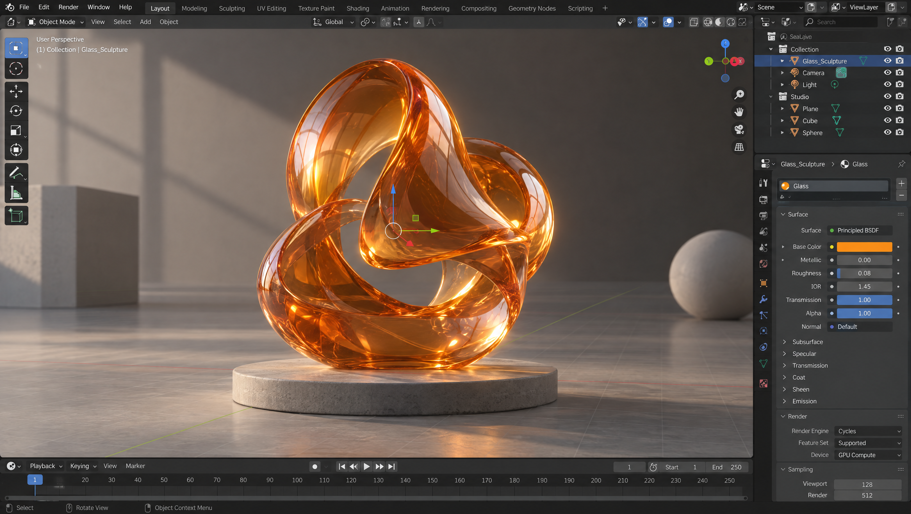Viewport: 911px width, 514px height.
Task: Select the Annotate tool
Action: [x=16, y=173]
